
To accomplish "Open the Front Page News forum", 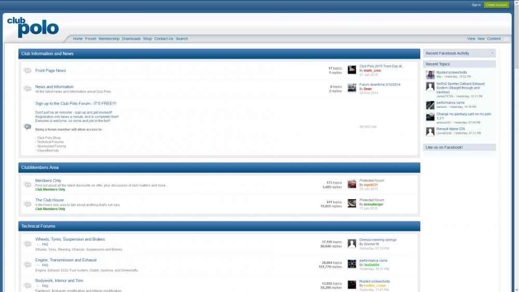I will (x=50, y=71).
